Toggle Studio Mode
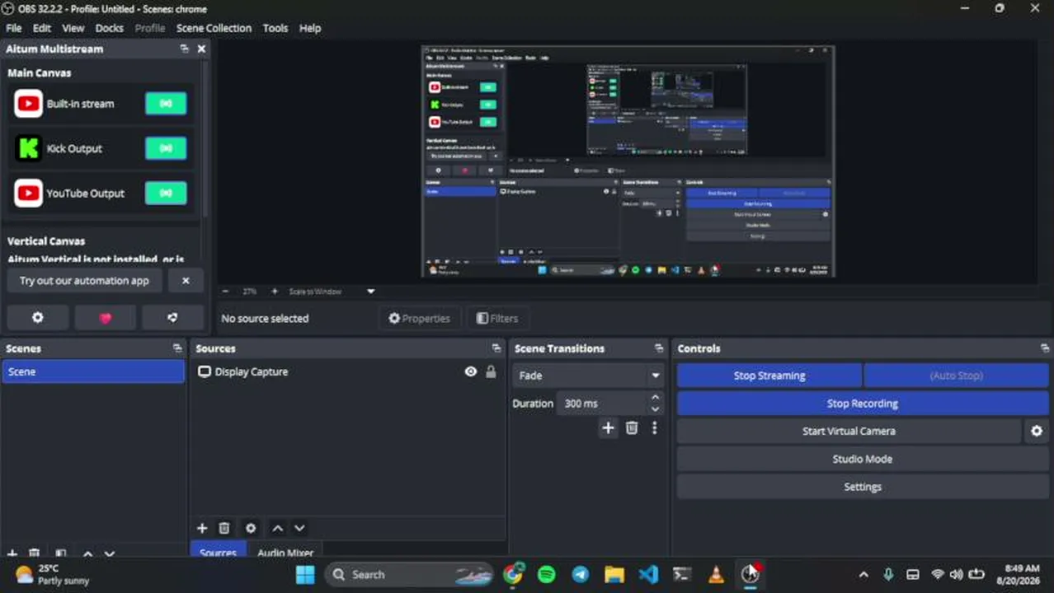1054x593 pixels. (863, 459)
